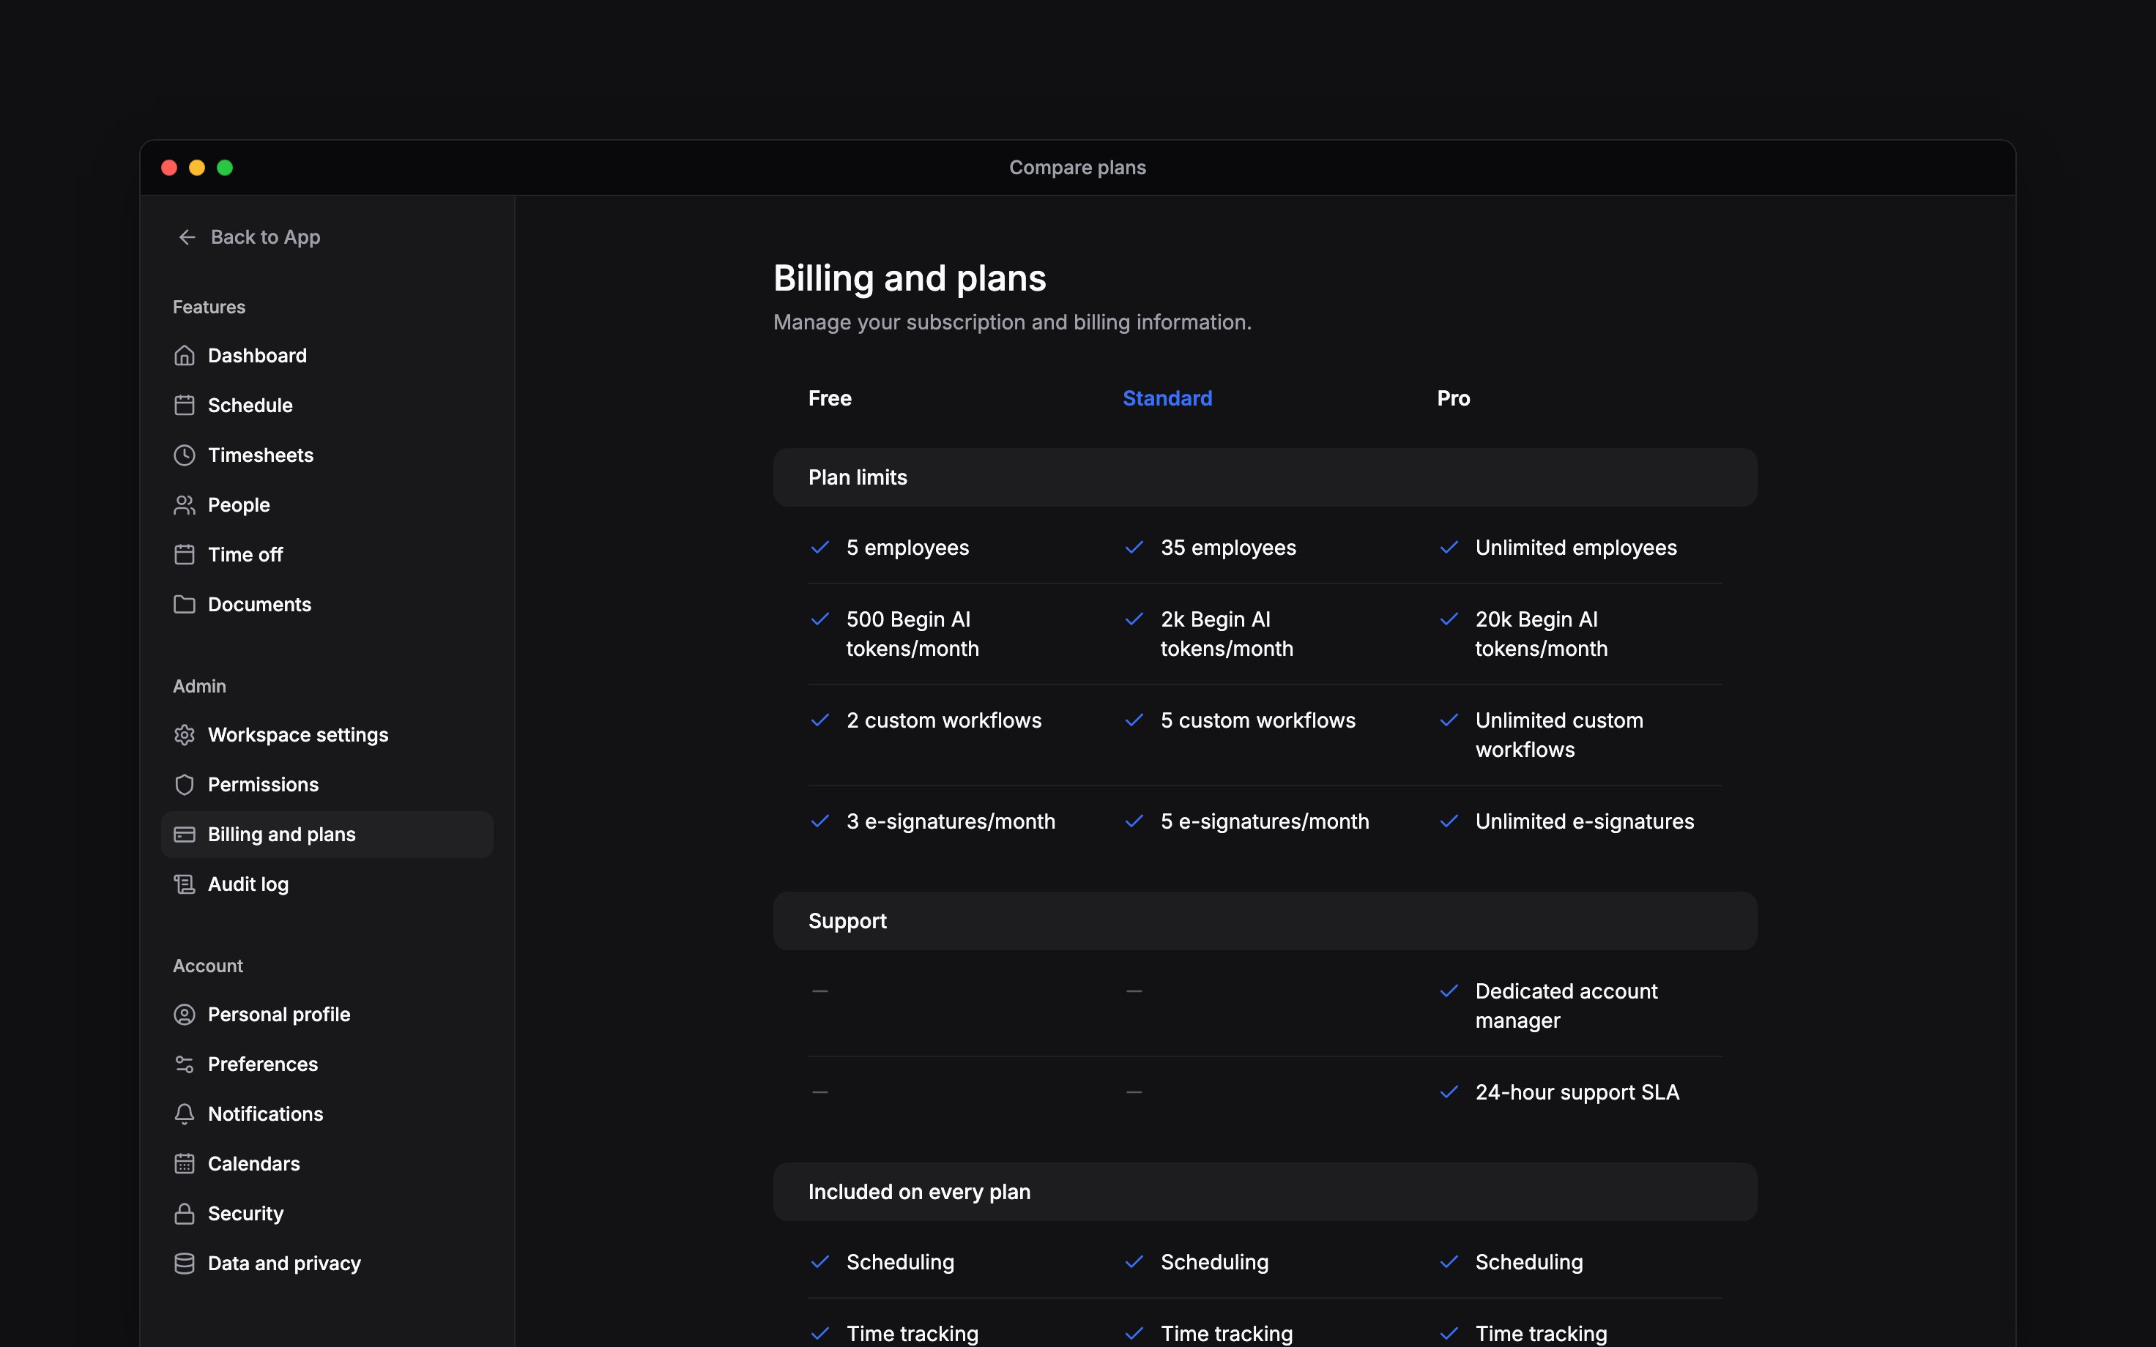Open the Preferences sidebar item
This screenshot has width=2156, height=1347.
click(x=327, y=1064)
